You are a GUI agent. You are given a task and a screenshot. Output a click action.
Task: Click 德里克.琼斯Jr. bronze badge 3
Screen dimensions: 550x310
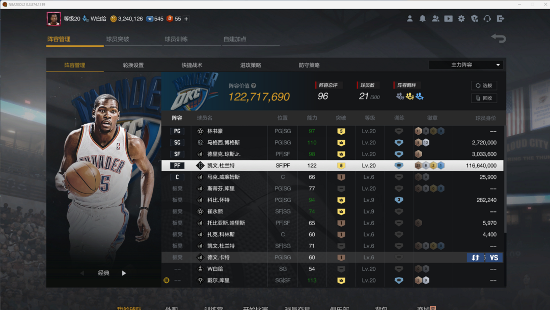tap(418, 154)
